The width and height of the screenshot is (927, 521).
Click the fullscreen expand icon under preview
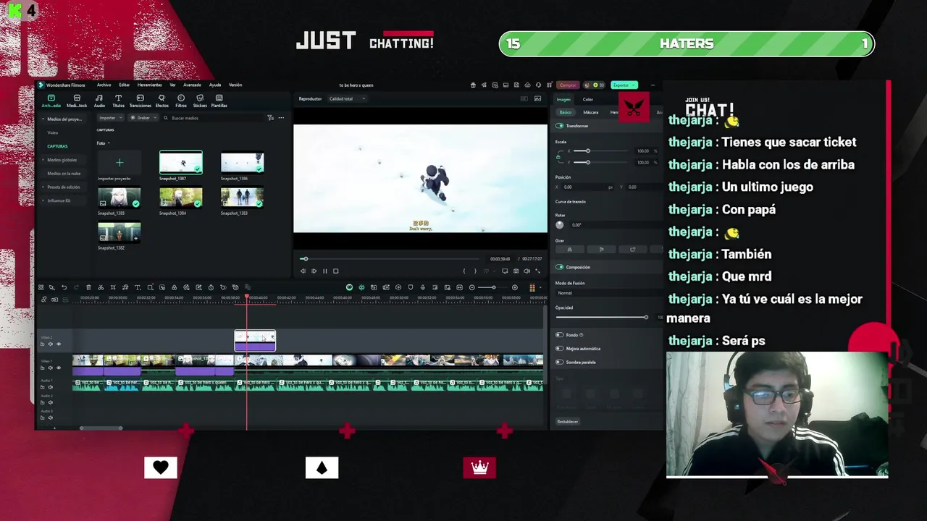pos(537,271)
